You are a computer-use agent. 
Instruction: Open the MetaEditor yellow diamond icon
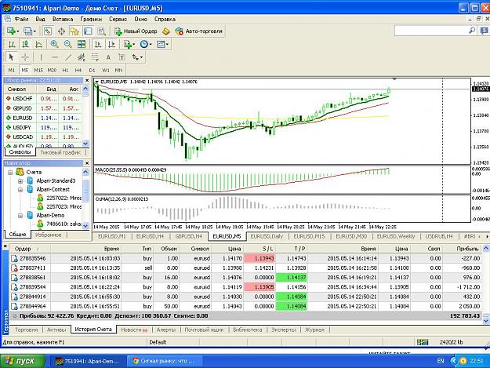pos(166,31)
